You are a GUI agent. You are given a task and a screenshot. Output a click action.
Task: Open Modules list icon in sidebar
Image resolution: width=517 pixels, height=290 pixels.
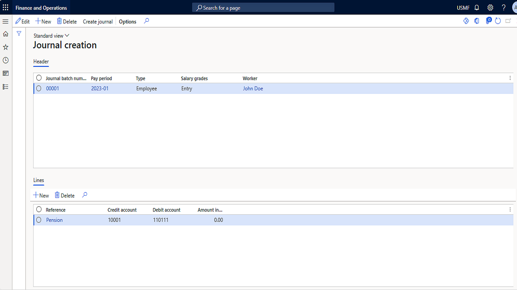click(6, 87)
